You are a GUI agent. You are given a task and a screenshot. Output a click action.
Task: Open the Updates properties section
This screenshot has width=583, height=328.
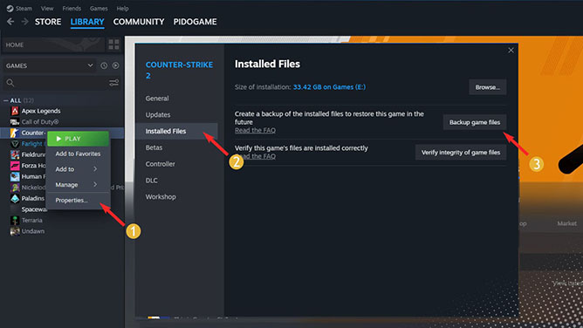[x=158, y=115]
